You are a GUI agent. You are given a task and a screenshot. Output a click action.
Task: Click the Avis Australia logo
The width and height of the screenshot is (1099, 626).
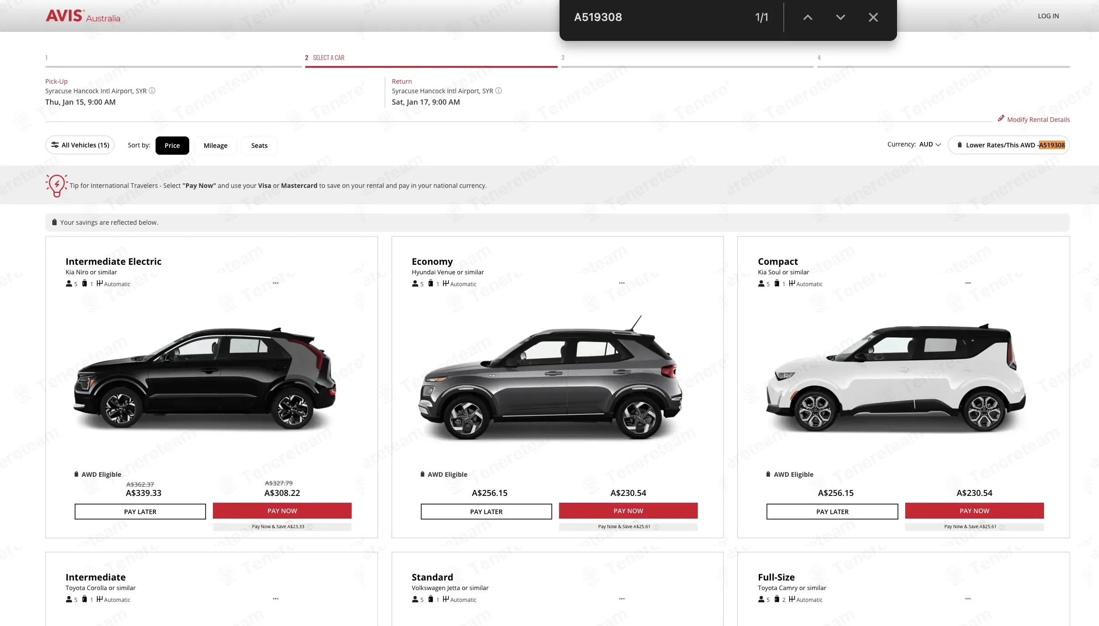tap(83, 16)
